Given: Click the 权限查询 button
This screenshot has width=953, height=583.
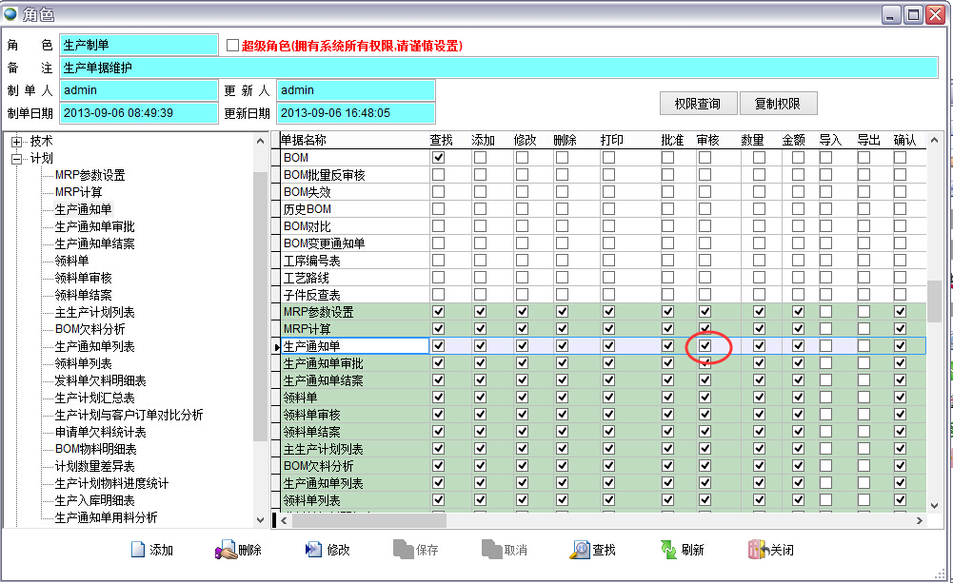Looking at the screenshot, I should coord(697,104).
